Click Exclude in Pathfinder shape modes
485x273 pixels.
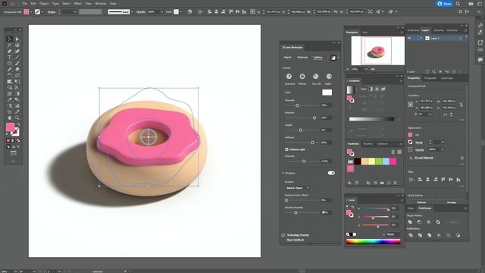click(438, 222)
